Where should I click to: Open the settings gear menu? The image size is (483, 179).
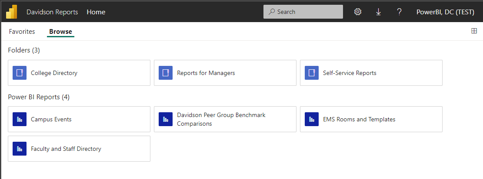pyautogui.click(x=357, y=12)
